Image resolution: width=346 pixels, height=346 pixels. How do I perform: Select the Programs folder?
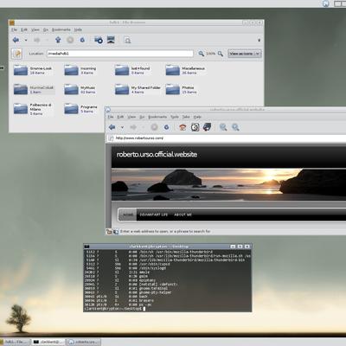click(80, 109)
